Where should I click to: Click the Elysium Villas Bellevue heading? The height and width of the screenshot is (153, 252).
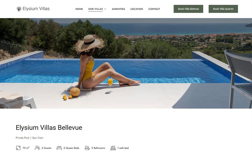[x=49, y=128]
